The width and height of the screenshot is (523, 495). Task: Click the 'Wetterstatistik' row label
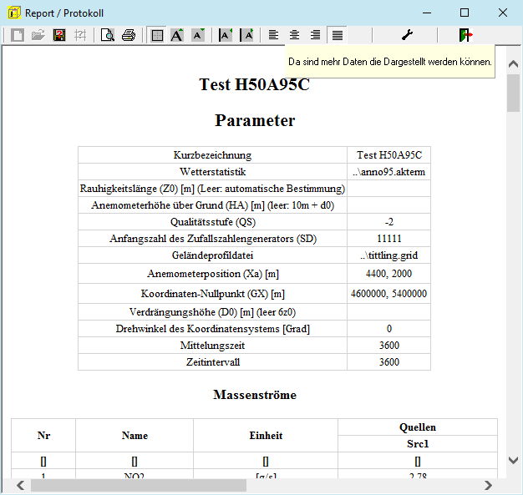click(212, 172)
